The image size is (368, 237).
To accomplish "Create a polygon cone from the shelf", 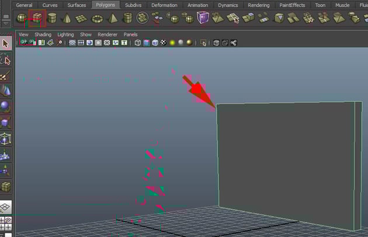I will (67, 18).
